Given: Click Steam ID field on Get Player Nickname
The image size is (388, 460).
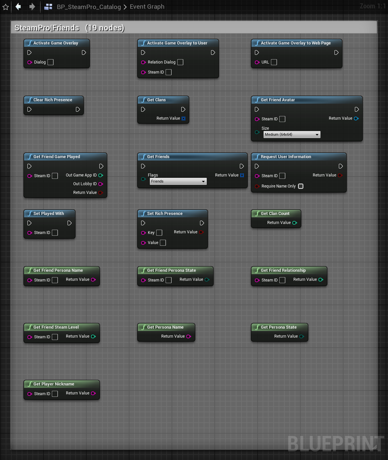Looking at the screenshot, I should pos(55,394).
